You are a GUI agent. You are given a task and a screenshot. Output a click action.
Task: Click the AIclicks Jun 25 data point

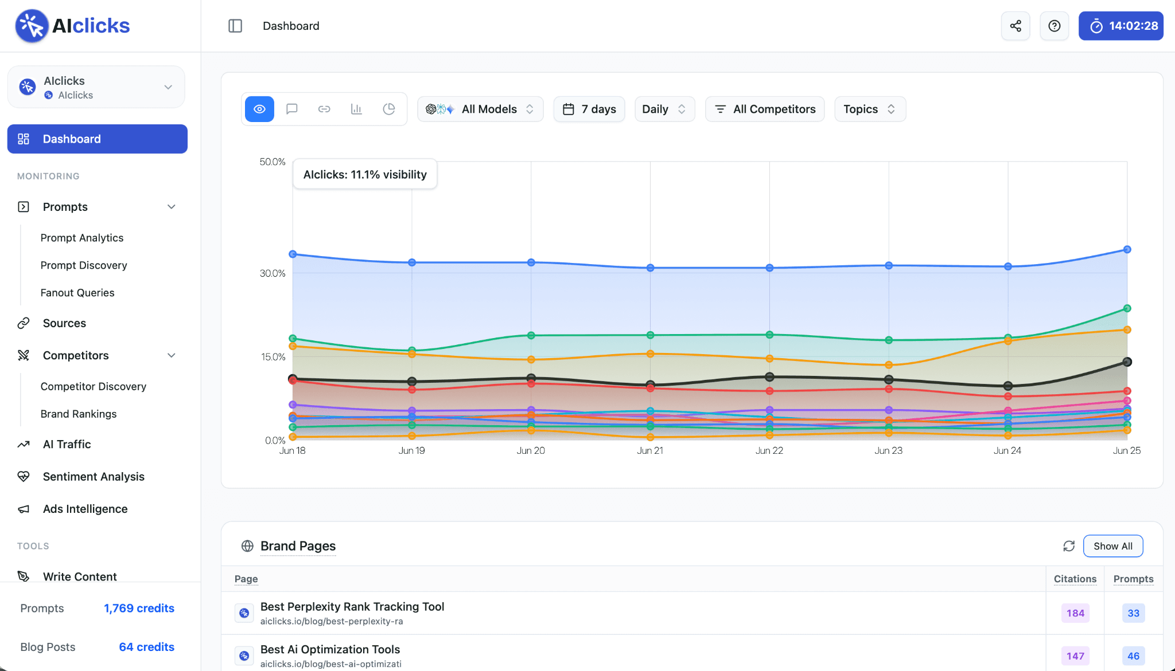click(1127, 362)
